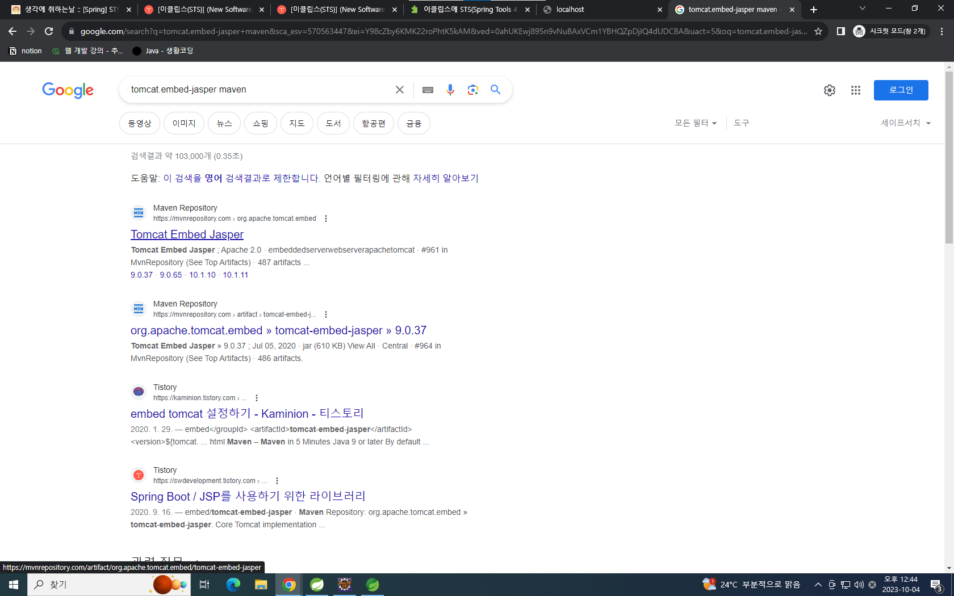Select the 도서 filter chip
This screenshot has height=596, width=954.
[333, 123]
